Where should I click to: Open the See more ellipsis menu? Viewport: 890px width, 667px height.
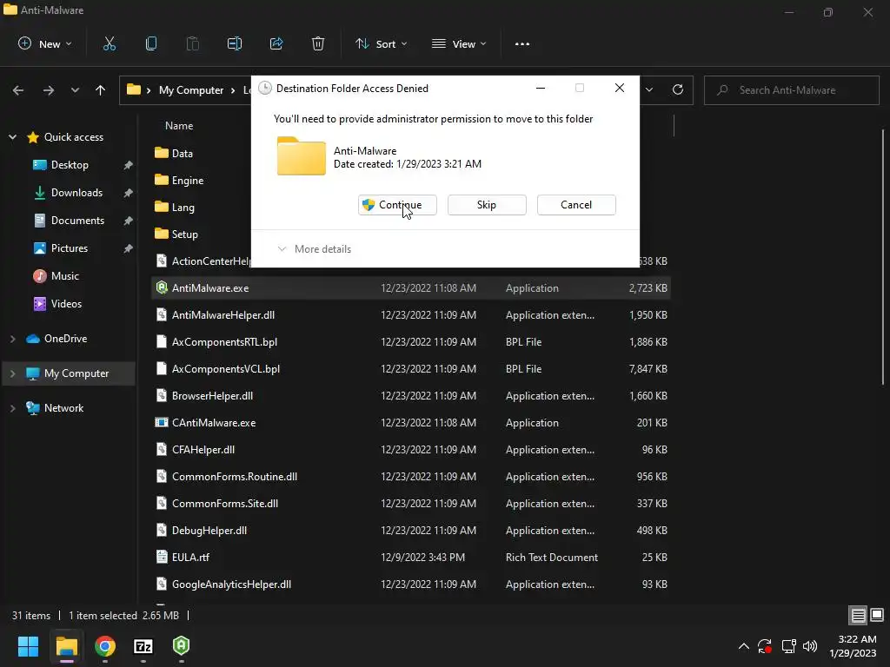[x=522, y=43]
